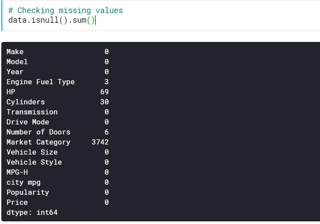Image resolution: width=320 pixels, height=224 pixels.
Task: Place cursor on data.isnull().sum() line
Action: coord(51,20)
